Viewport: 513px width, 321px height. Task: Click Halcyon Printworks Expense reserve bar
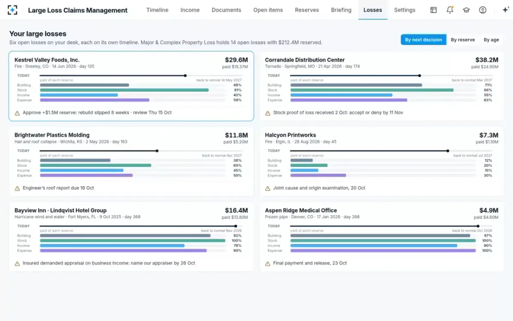click(x=383, y=175)
